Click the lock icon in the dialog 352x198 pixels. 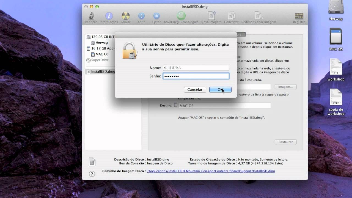click(130, 51)
